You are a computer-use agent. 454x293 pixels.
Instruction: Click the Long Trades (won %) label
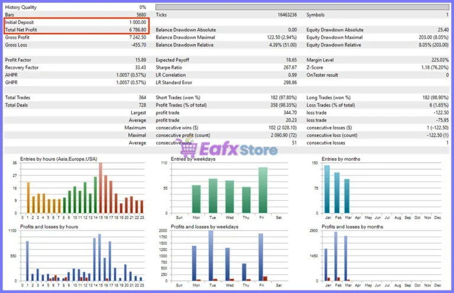(x=328, y=97)
